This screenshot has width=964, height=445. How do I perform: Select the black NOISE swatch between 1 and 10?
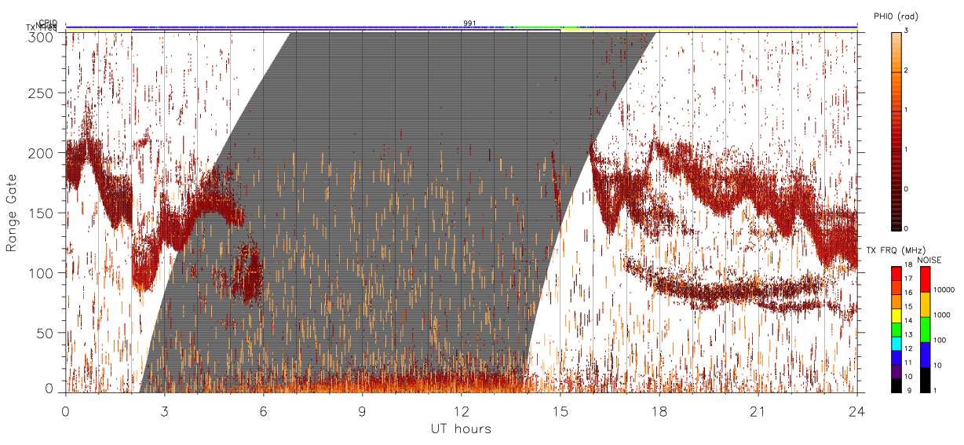(925, 380)
